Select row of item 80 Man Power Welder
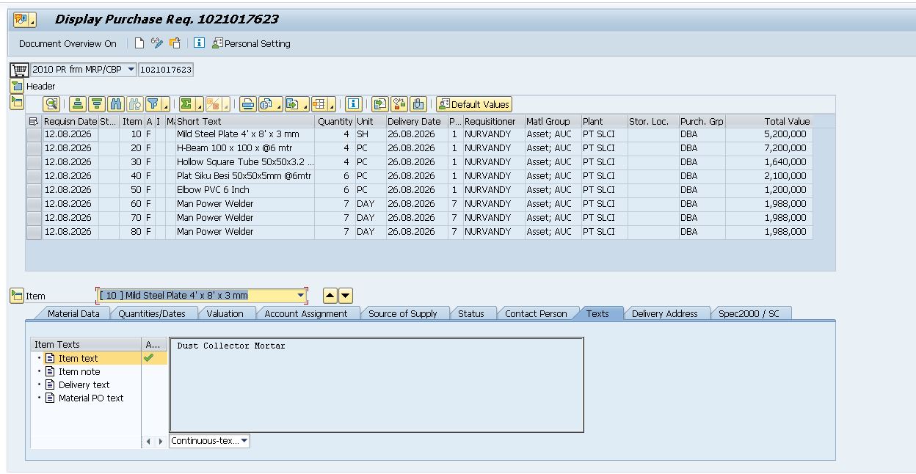Image resolution: width=916 pixels, height=474 pixels. tap(34, 232)
